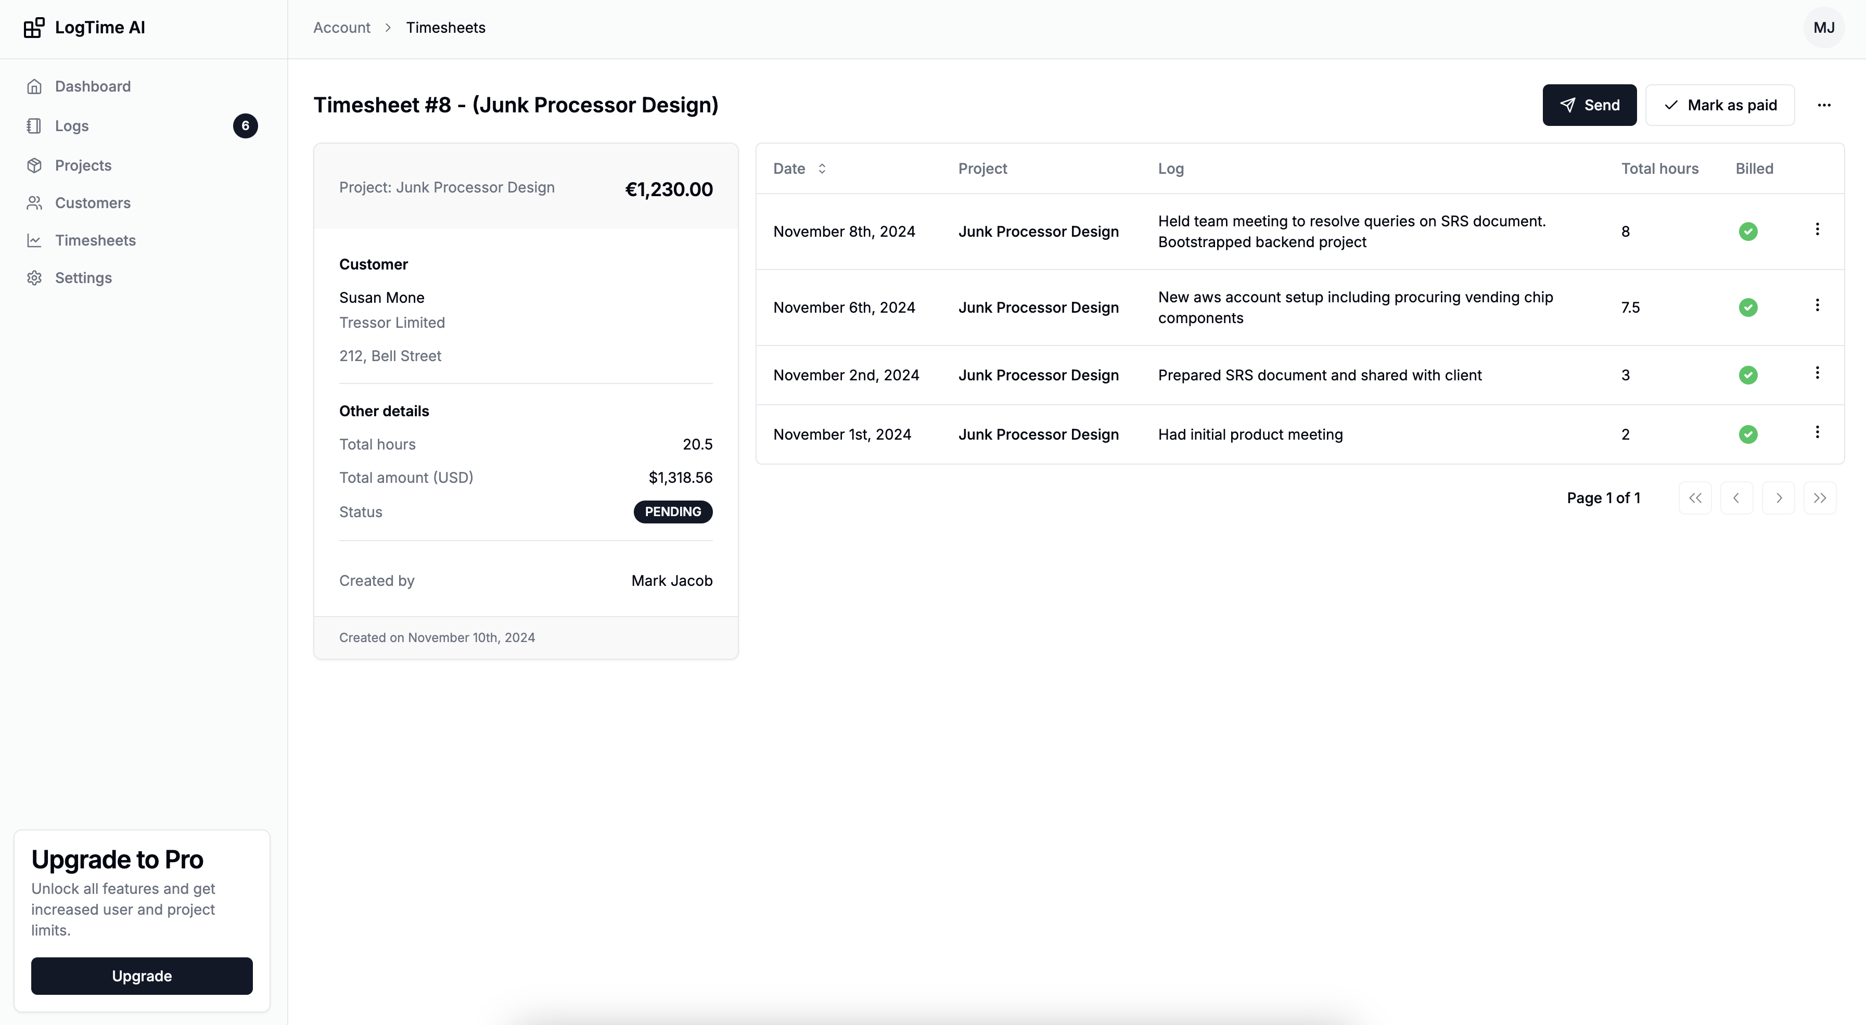Image resolution: width=1866 pixels, height=1025 pixels.
Task: Toggle billed check for November 1st log
Action: pyautogui.click(x=1747, y=434)
